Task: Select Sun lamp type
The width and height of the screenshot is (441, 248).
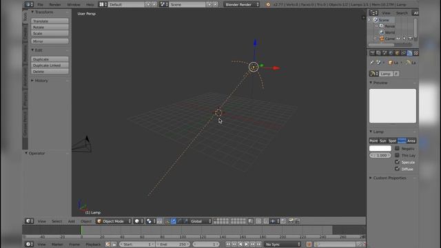Action: [383, 141]
